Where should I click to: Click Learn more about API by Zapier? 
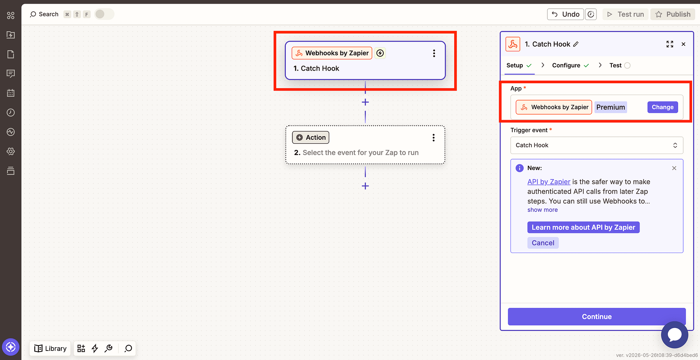[583, 228]
